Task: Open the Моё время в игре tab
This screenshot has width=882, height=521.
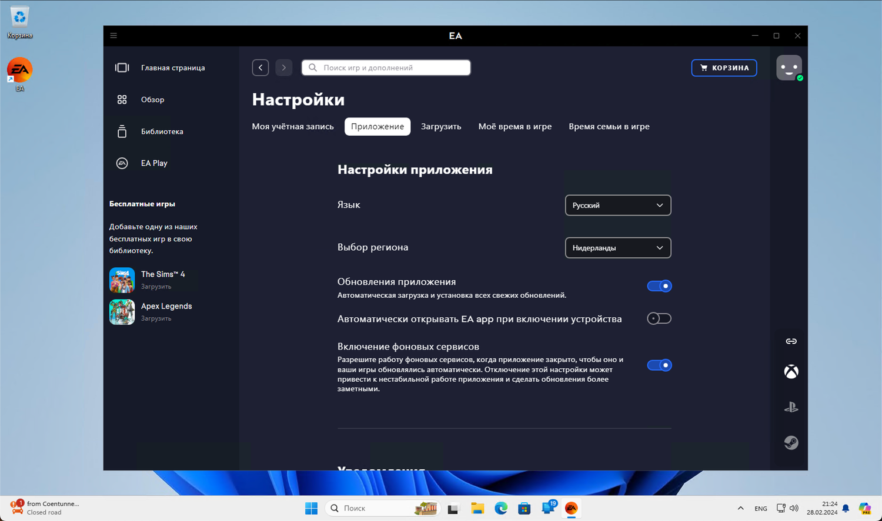Action: tap(515, 126)
